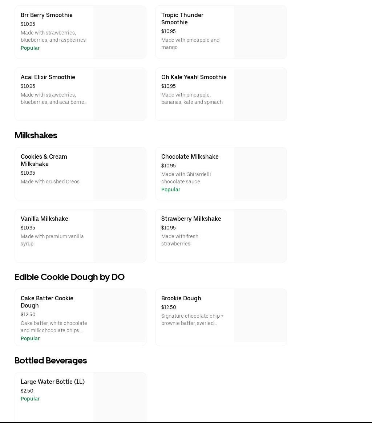Select the Tropic Thunder Smoothie title
The height and width of the screenshot is (423, 372).
[x=182, y=19]
